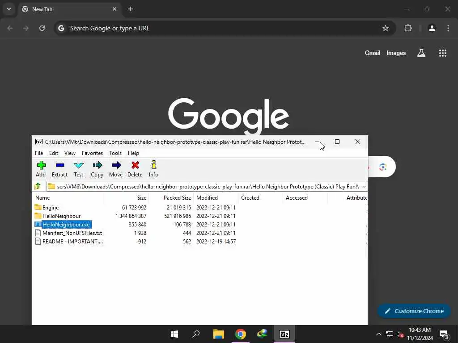Click the Google Lens search-by-image icon

pyautogui.click(x=383, y=167)
